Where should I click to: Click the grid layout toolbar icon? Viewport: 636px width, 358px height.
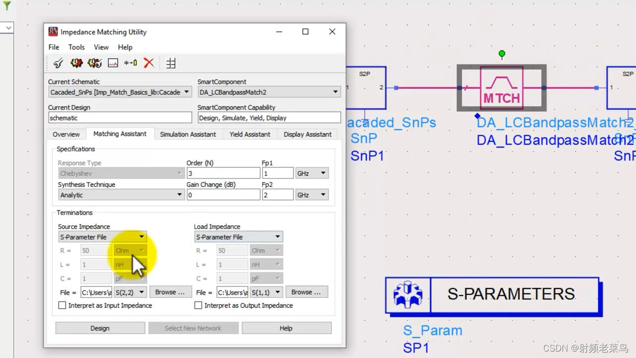tap(171, 63)
